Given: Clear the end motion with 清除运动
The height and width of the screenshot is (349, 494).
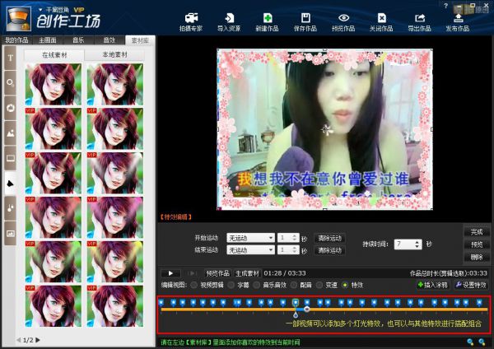Looking at the screenshot, I should (330, 250).
